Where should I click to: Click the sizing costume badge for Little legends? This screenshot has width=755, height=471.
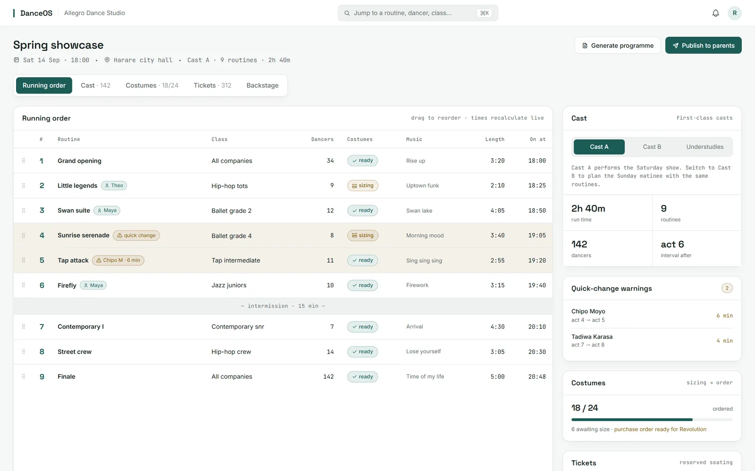(362, 186)
